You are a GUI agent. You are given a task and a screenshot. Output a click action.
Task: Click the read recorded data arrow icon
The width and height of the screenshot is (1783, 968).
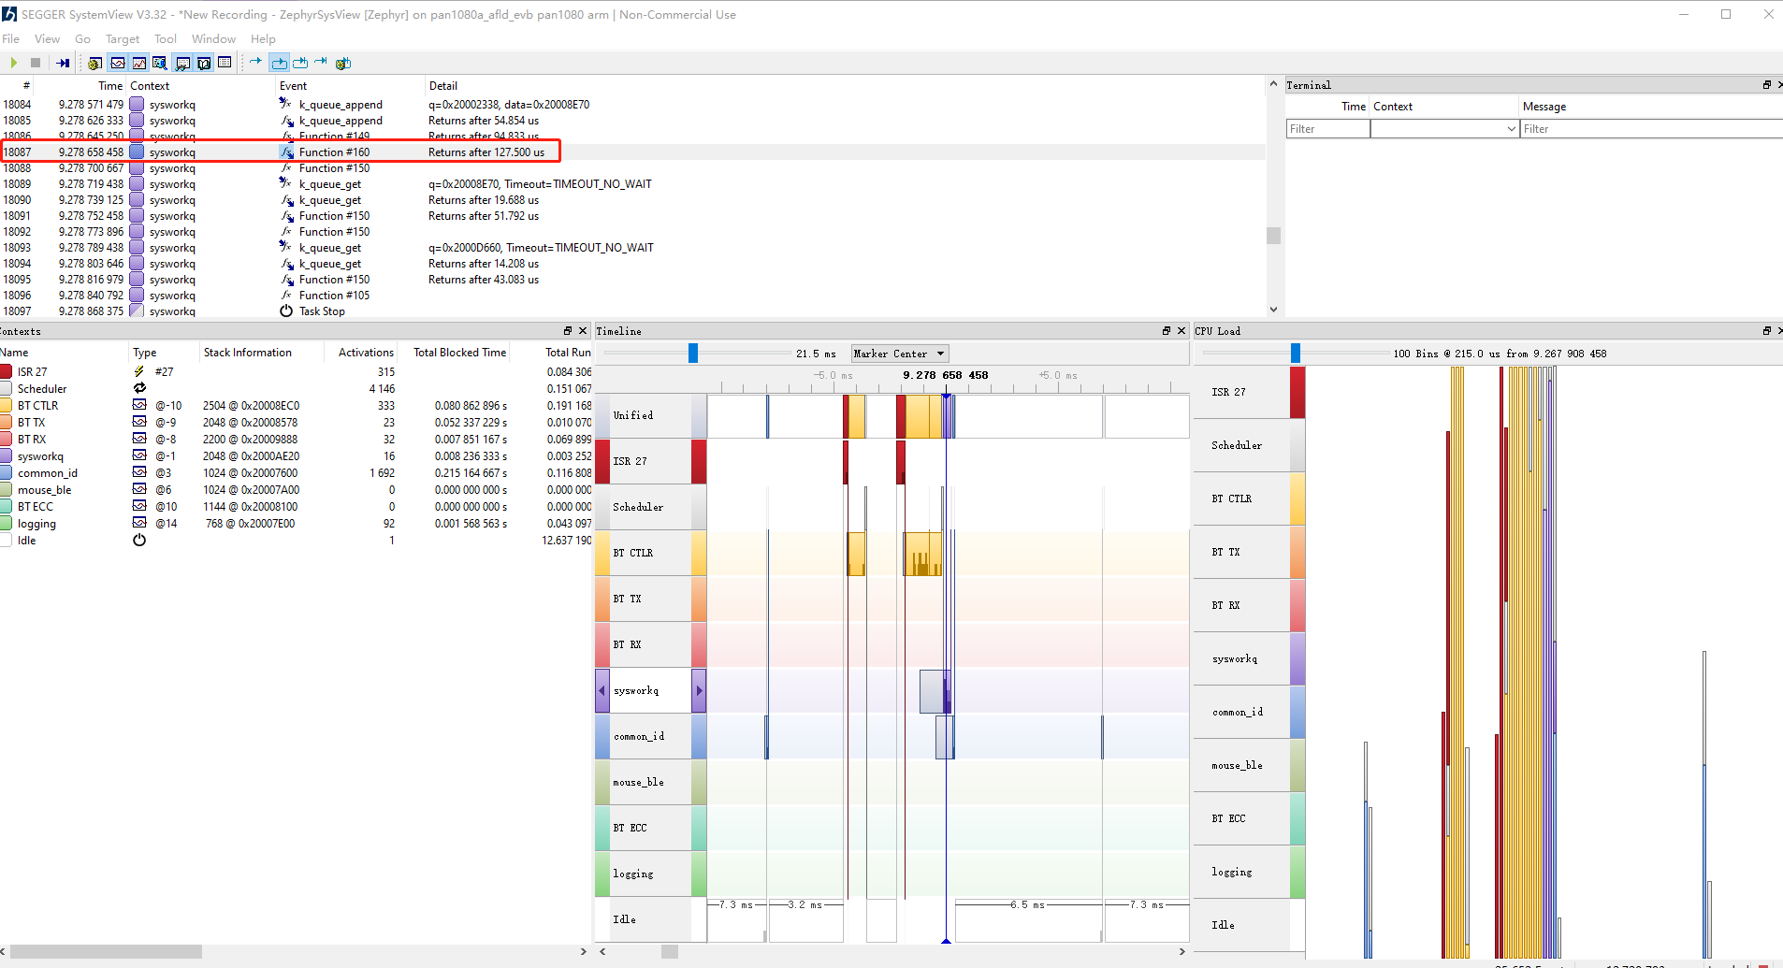63,63
